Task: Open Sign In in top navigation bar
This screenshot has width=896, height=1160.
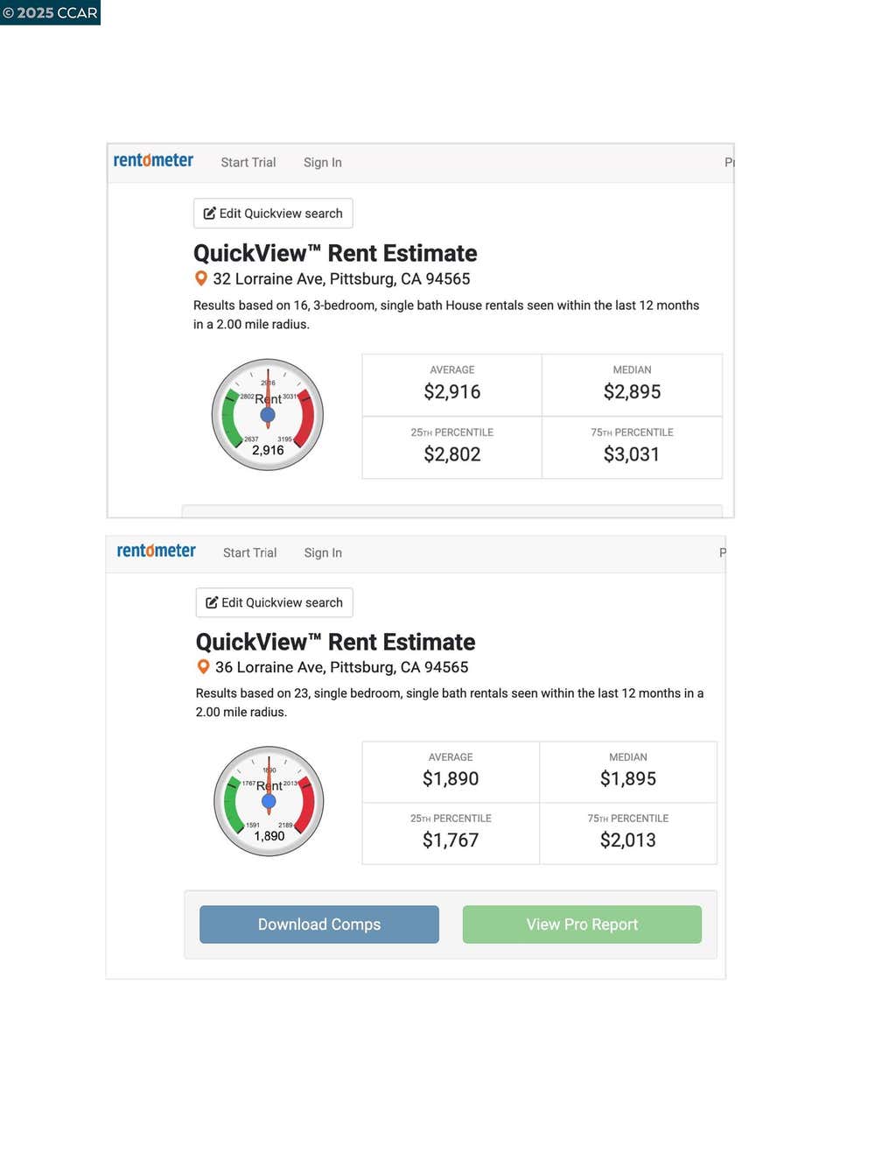Action: coord(323,163)
